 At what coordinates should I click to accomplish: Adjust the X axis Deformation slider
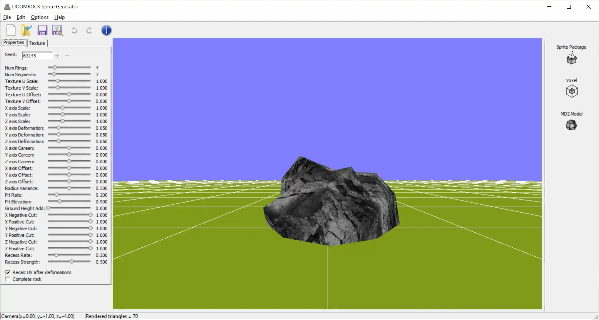69,128
